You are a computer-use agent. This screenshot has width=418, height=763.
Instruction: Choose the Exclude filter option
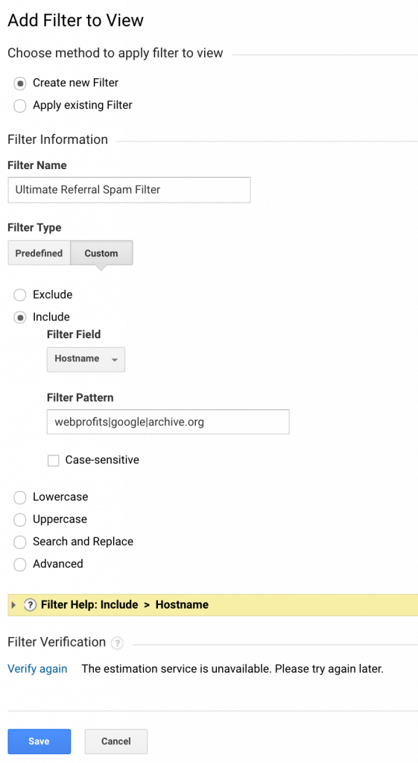(x=20, y=295)
